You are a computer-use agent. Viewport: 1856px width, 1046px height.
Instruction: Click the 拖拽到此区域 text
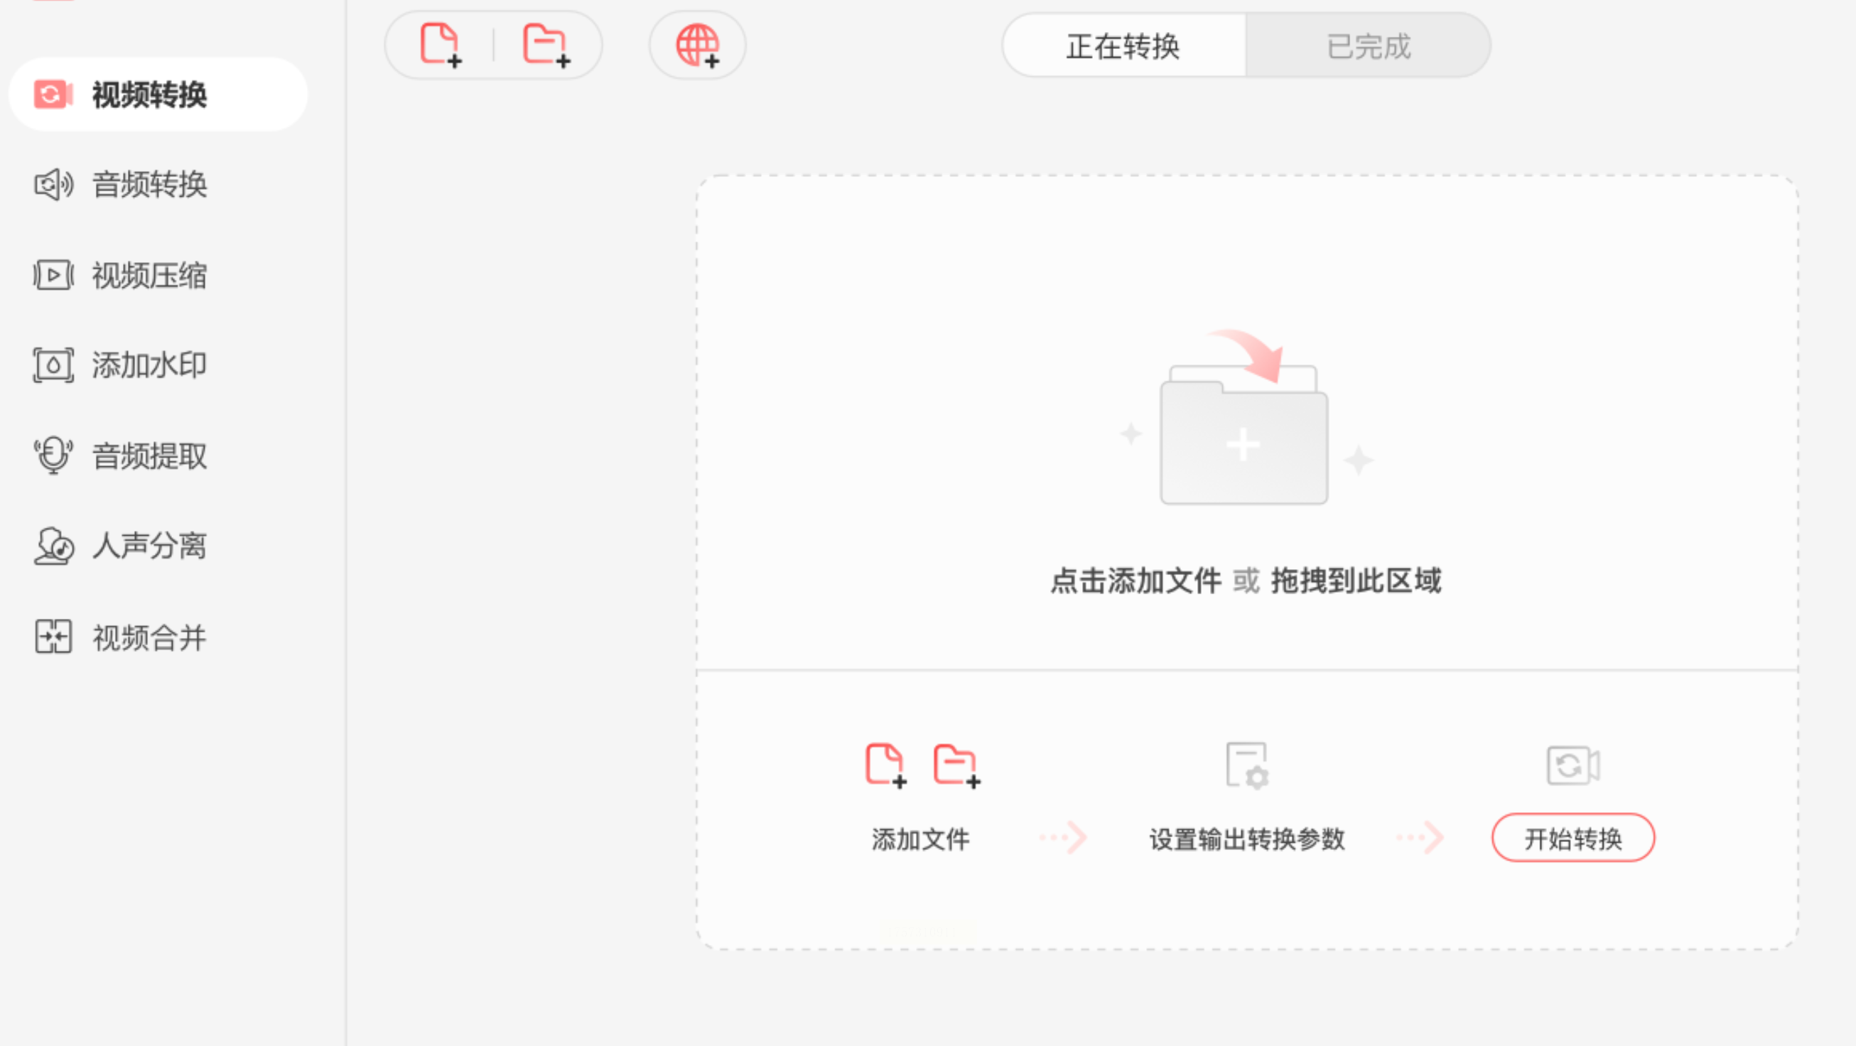tap(1356, 581)
